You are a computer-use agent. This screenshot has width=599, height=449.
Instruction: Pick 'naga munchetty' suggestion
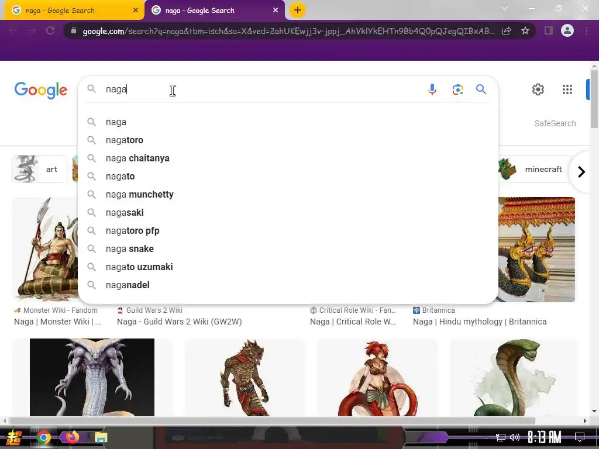click(288, 194)
